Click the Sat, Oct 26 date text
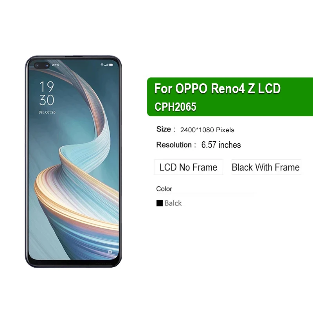 47,112
